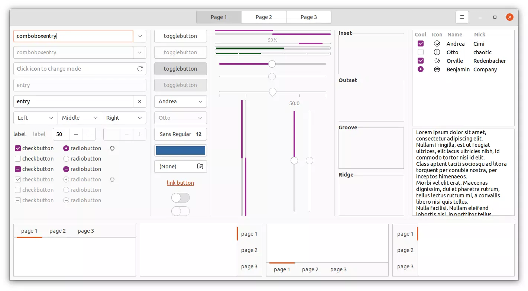This screenshot has width=528, height=291.
Task: Click the marked horizontal scale's knob
Action: point(273,92)
